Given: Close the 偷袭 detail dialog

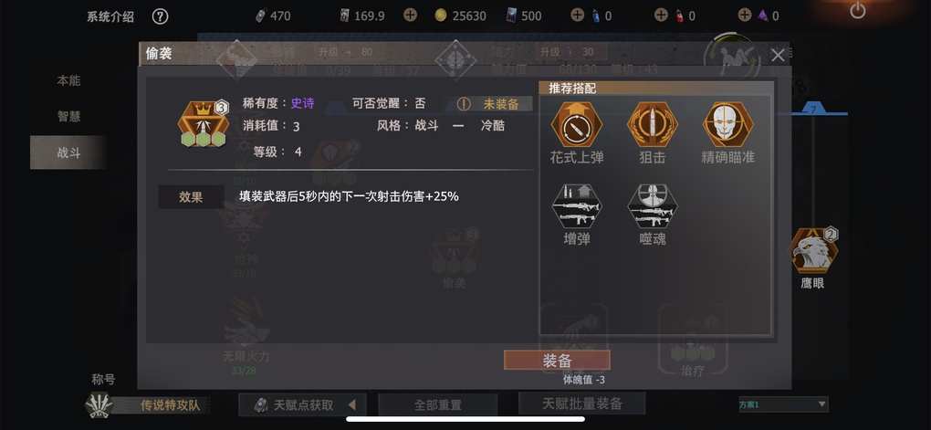Looking at the screenshot, I should [x=778, y=56].
